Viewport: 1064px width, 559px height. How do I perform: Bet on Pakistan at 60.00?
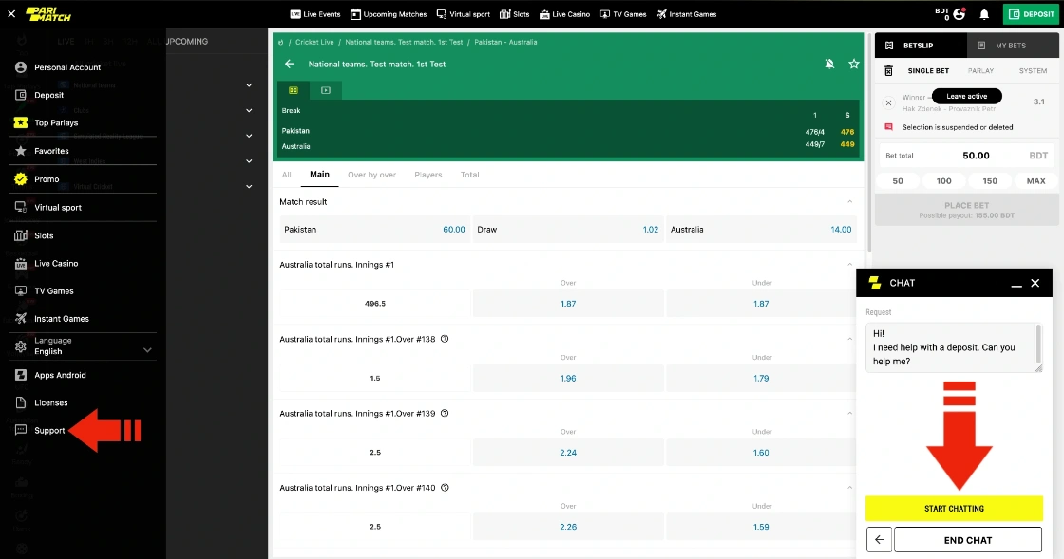(374, 230)
